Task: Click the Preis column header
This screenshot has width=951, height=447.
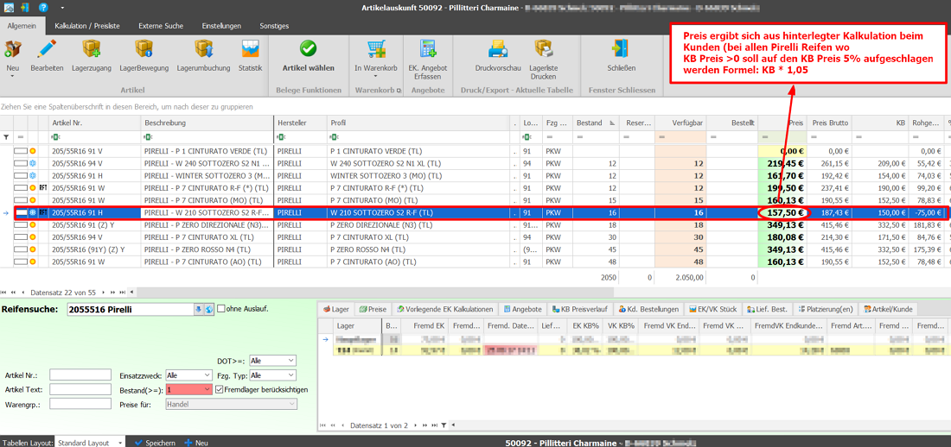Action: pos(782,123)
